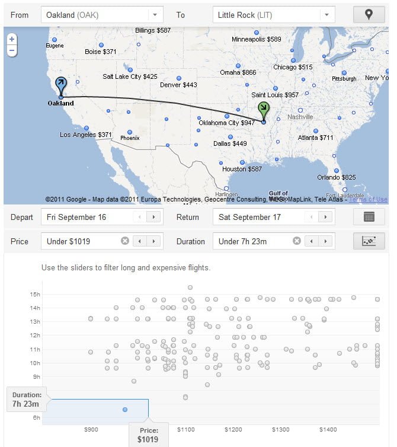Advance the return date to next day
This screenshot has width=397, height=447.
[325, 217]
